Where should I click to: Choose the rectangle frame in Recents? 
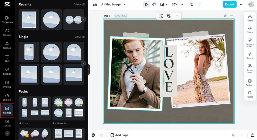29,20
